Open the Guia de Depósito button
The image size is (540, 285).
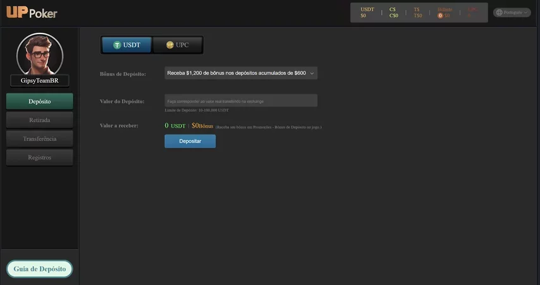click(x=40, y=269)
